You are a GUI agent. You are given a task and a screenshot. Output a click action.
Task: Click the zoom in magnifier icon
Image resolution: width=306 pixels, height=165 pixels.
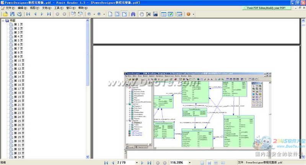99,14
